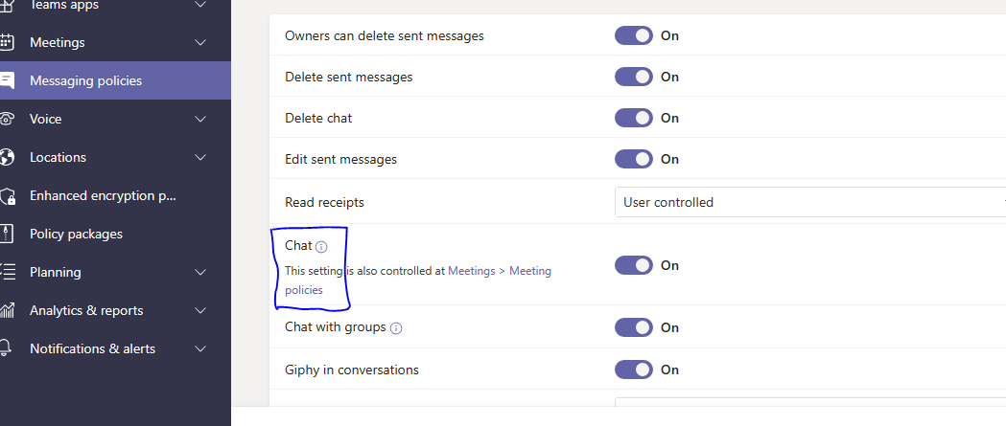
Task: Turn off Delete sent messages switch
Action: [634, 77]
